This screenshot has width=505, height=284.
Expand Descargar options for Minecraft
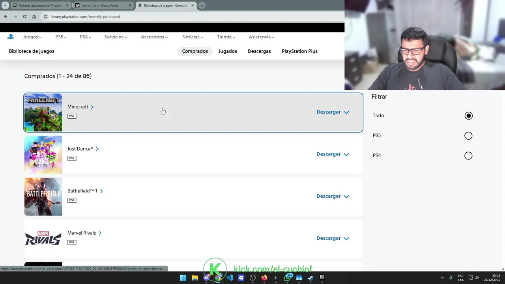tap(333, 112)
